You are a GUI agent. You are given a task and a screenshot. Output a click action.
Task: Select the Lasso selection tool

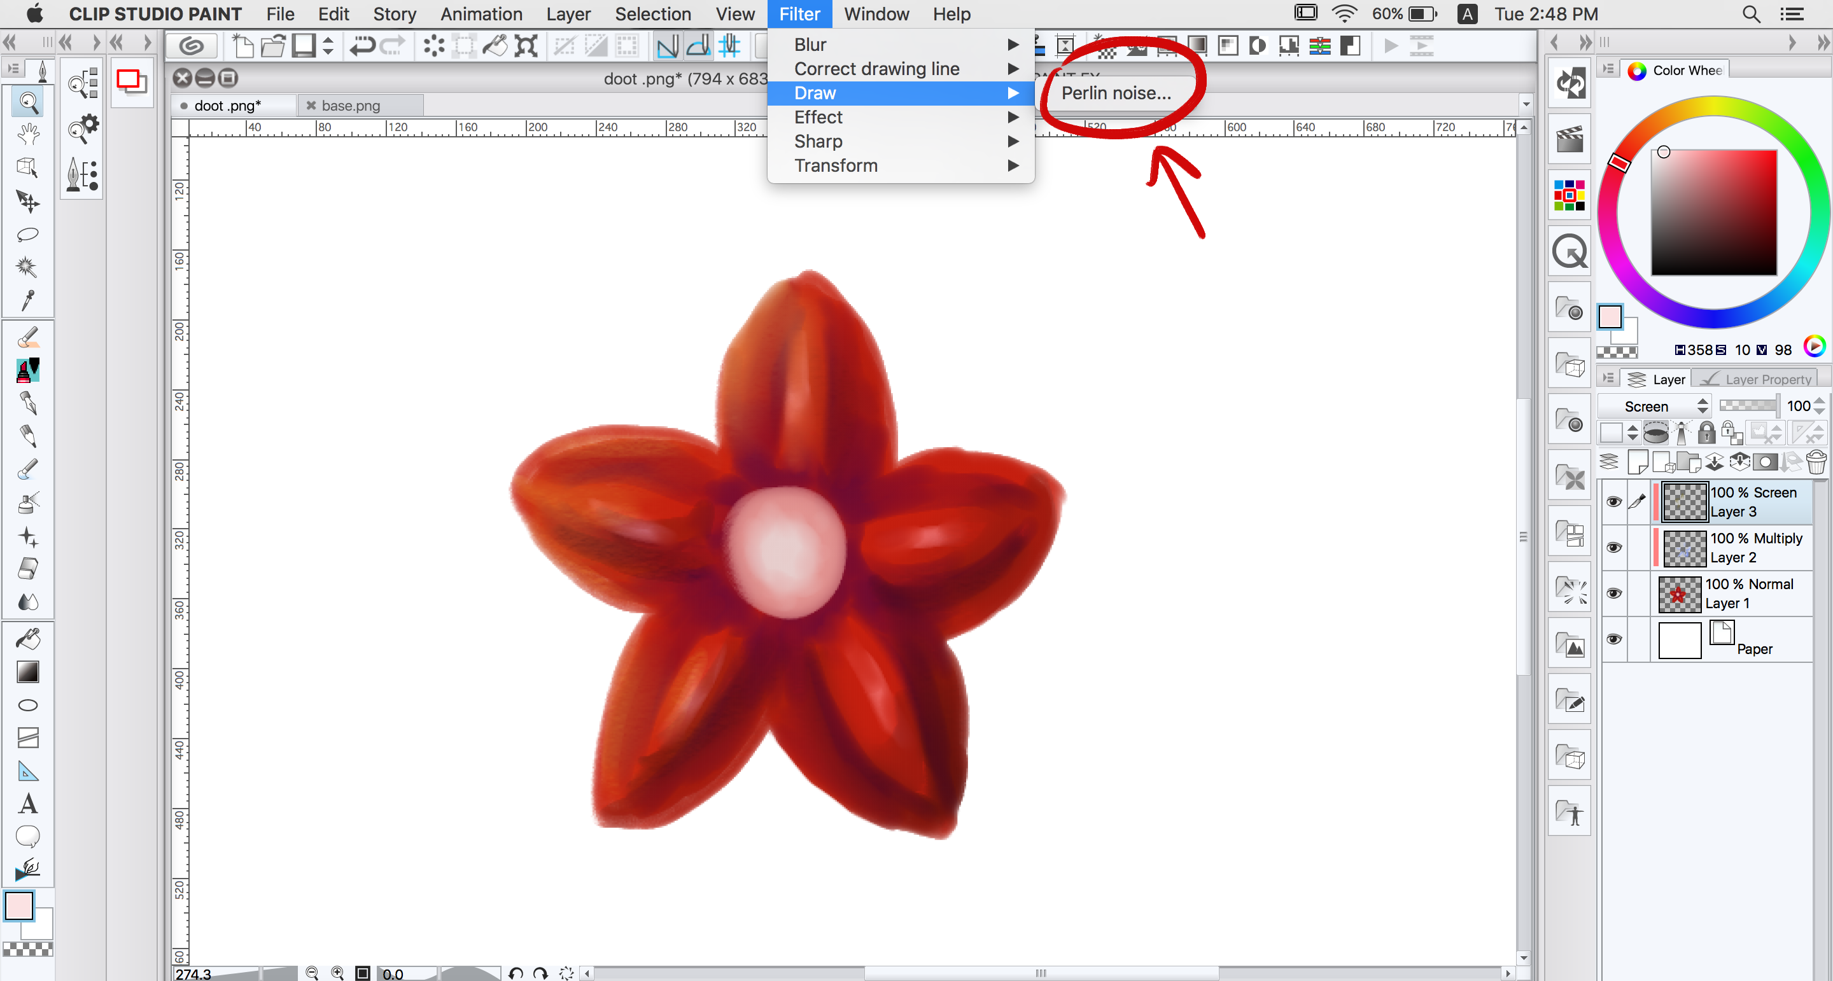point(28,235)
